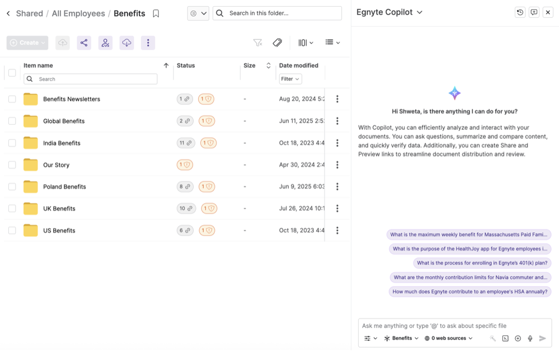The image size is (559, 351).
Task: Open the Create dropdown
Action: pos(27,43)
